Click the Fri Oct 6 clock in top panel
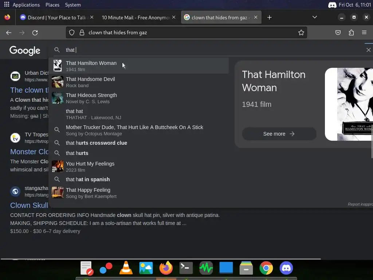 coord(355,5)
